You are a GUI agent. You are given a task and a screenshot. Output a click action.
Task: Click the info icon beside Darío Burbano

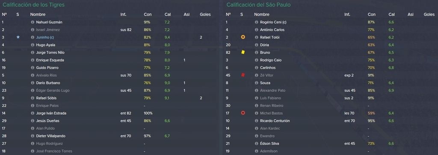tap(33, 83)
